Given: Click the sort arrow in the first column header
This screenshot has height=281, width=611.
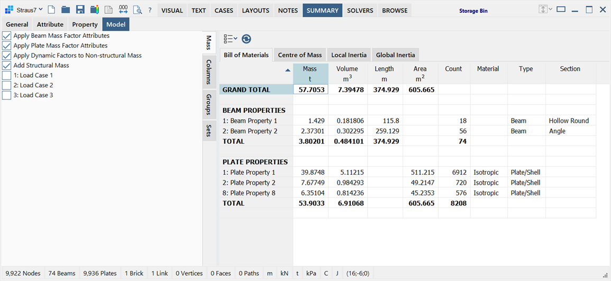Looking at the screenshot, I should [x=288, y=70].
